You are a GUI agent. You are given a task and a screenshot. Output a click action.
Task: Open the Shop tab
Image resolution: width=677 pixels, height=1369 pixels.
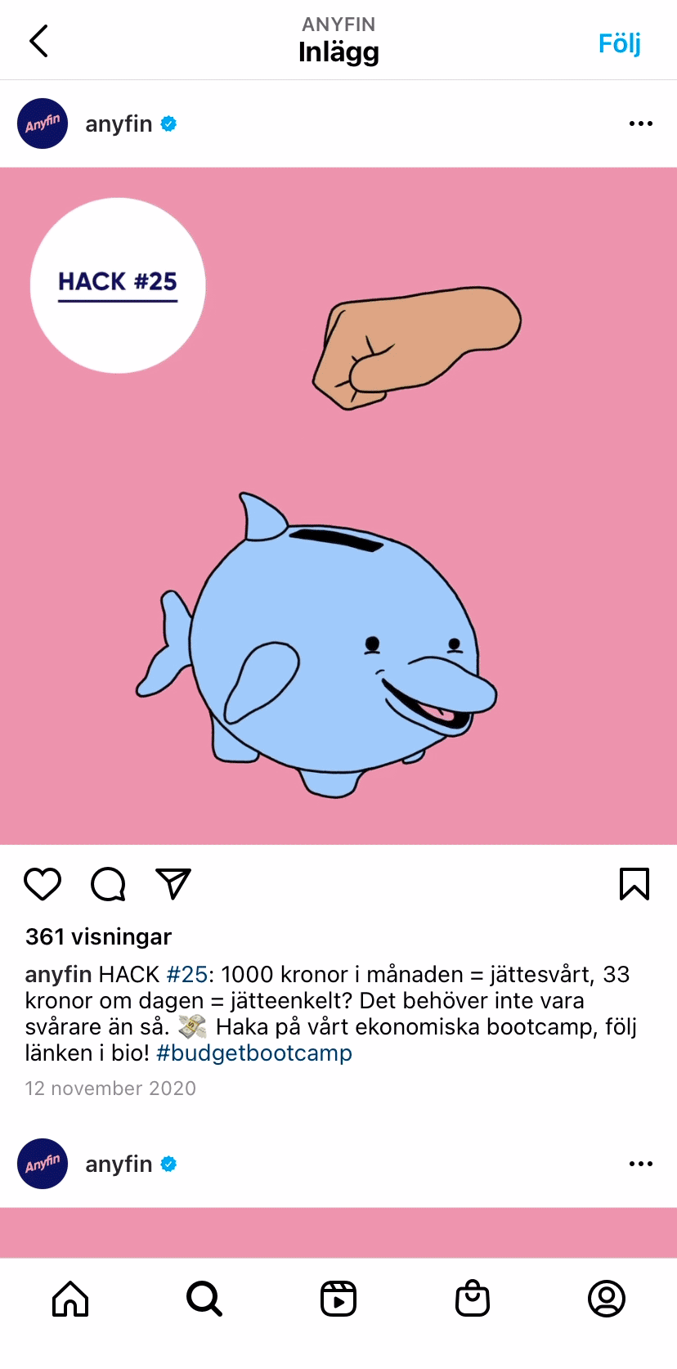473,1299
